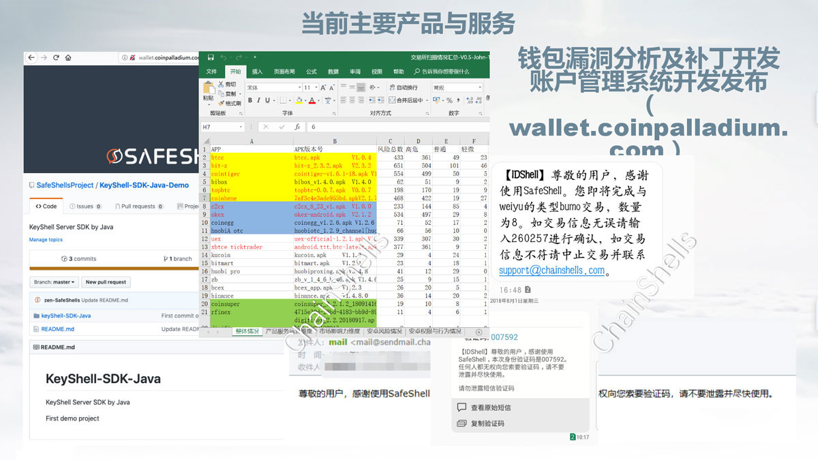Click the 3 commits link

[x=78, y=259]
